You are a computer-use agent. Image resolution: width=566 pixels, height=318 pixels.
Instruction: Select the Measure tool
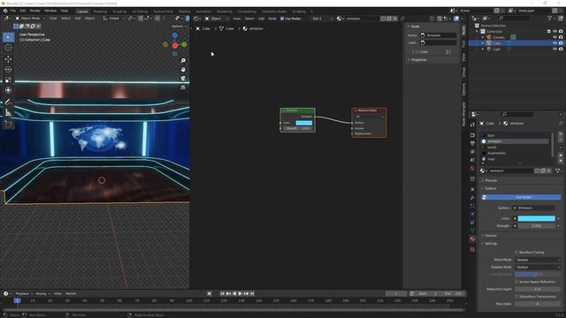pyautogui.click(x=8, y=112)
